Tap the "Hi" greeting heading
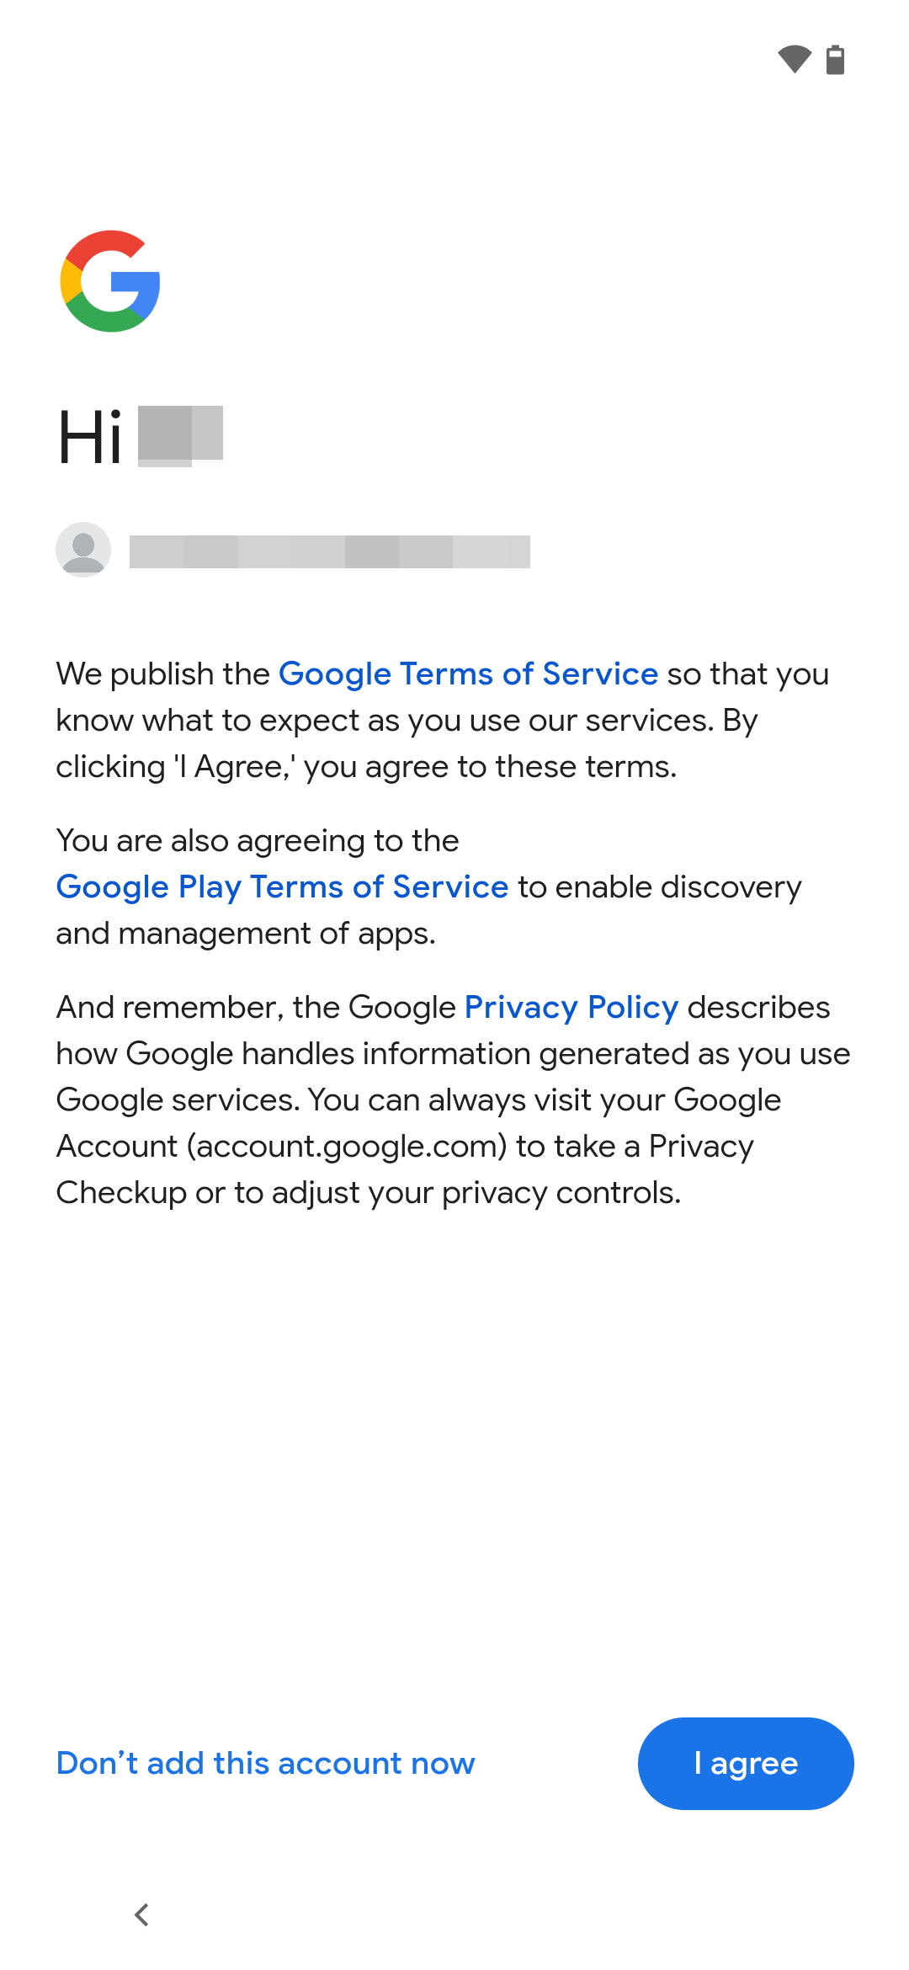Image resolution: width=909 pixels, height=1970 pixels. pyautogui.click(x=90, y=438)
